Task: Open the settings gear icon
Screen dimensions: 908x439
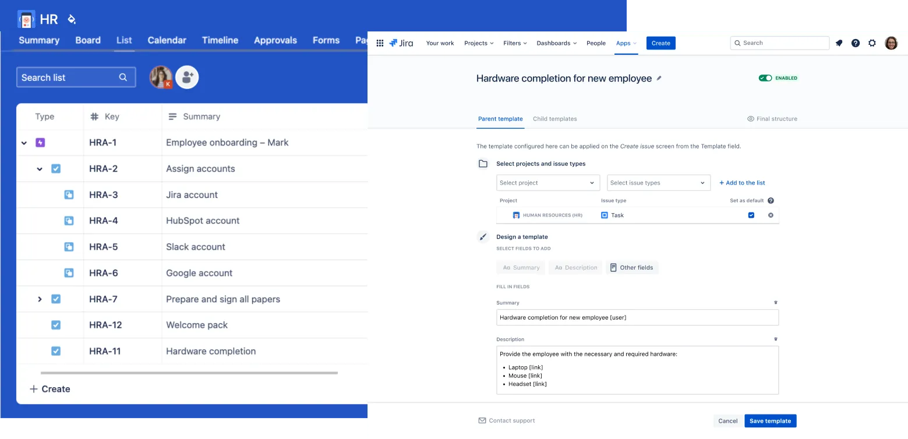Action: pyautogui.click(x=872, y=43)
